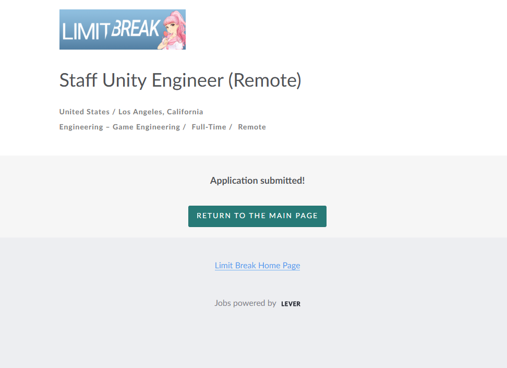Click the word BREAK in logo
This screenshot has width=507, height=368.
pos(135,29)
